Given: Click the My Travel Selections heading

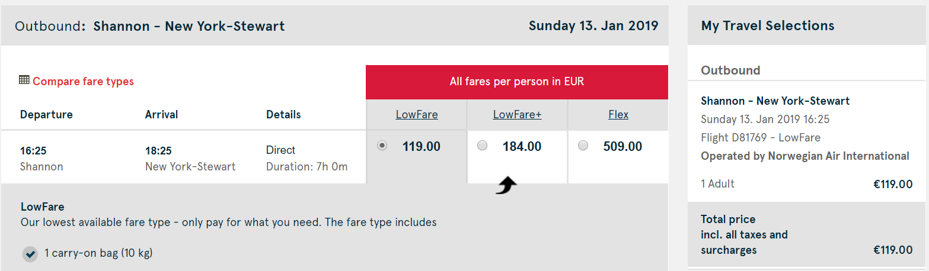Looking at the screenshot, I should [x=768, y=26].
